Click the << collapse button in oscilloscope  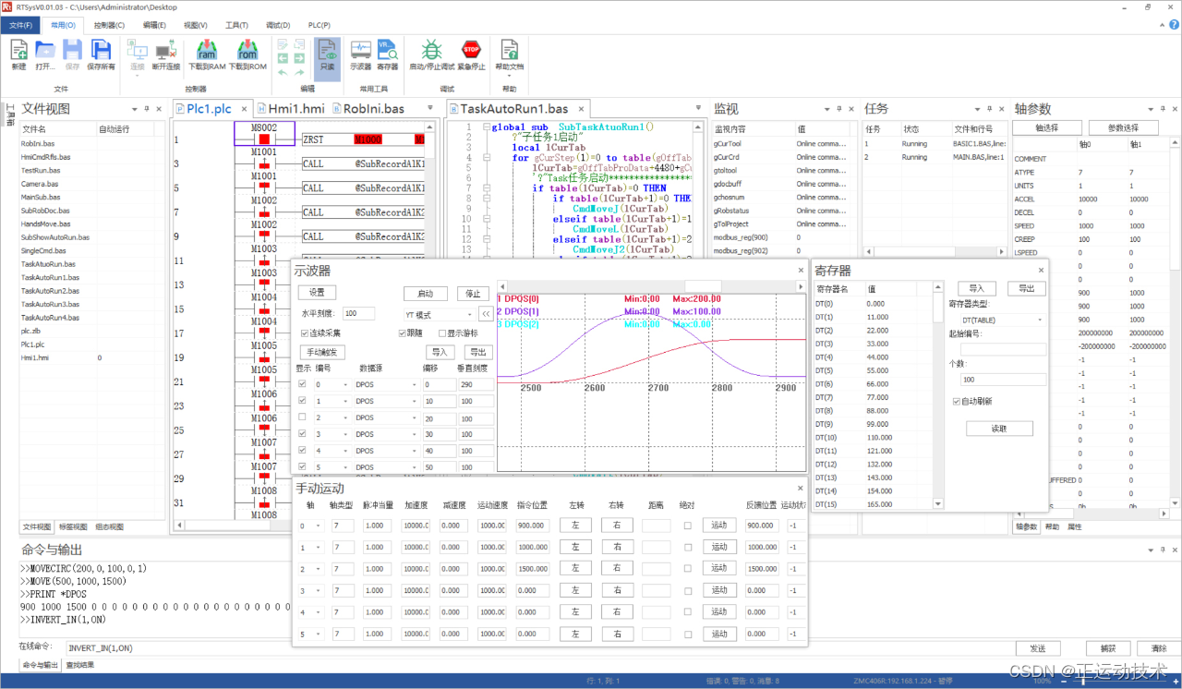tap(486, 314)
